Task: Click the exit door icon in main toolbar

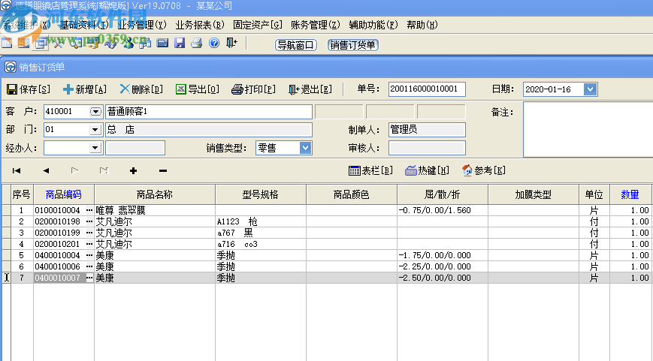Action: coord(231,43)
